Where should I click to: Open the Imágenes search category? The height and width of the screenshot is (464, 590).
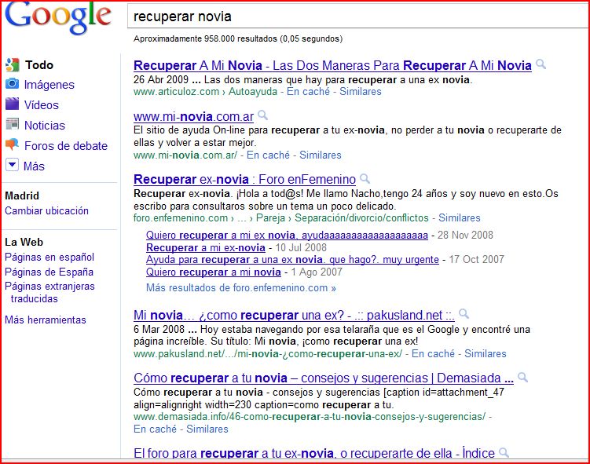click(49, 85)
